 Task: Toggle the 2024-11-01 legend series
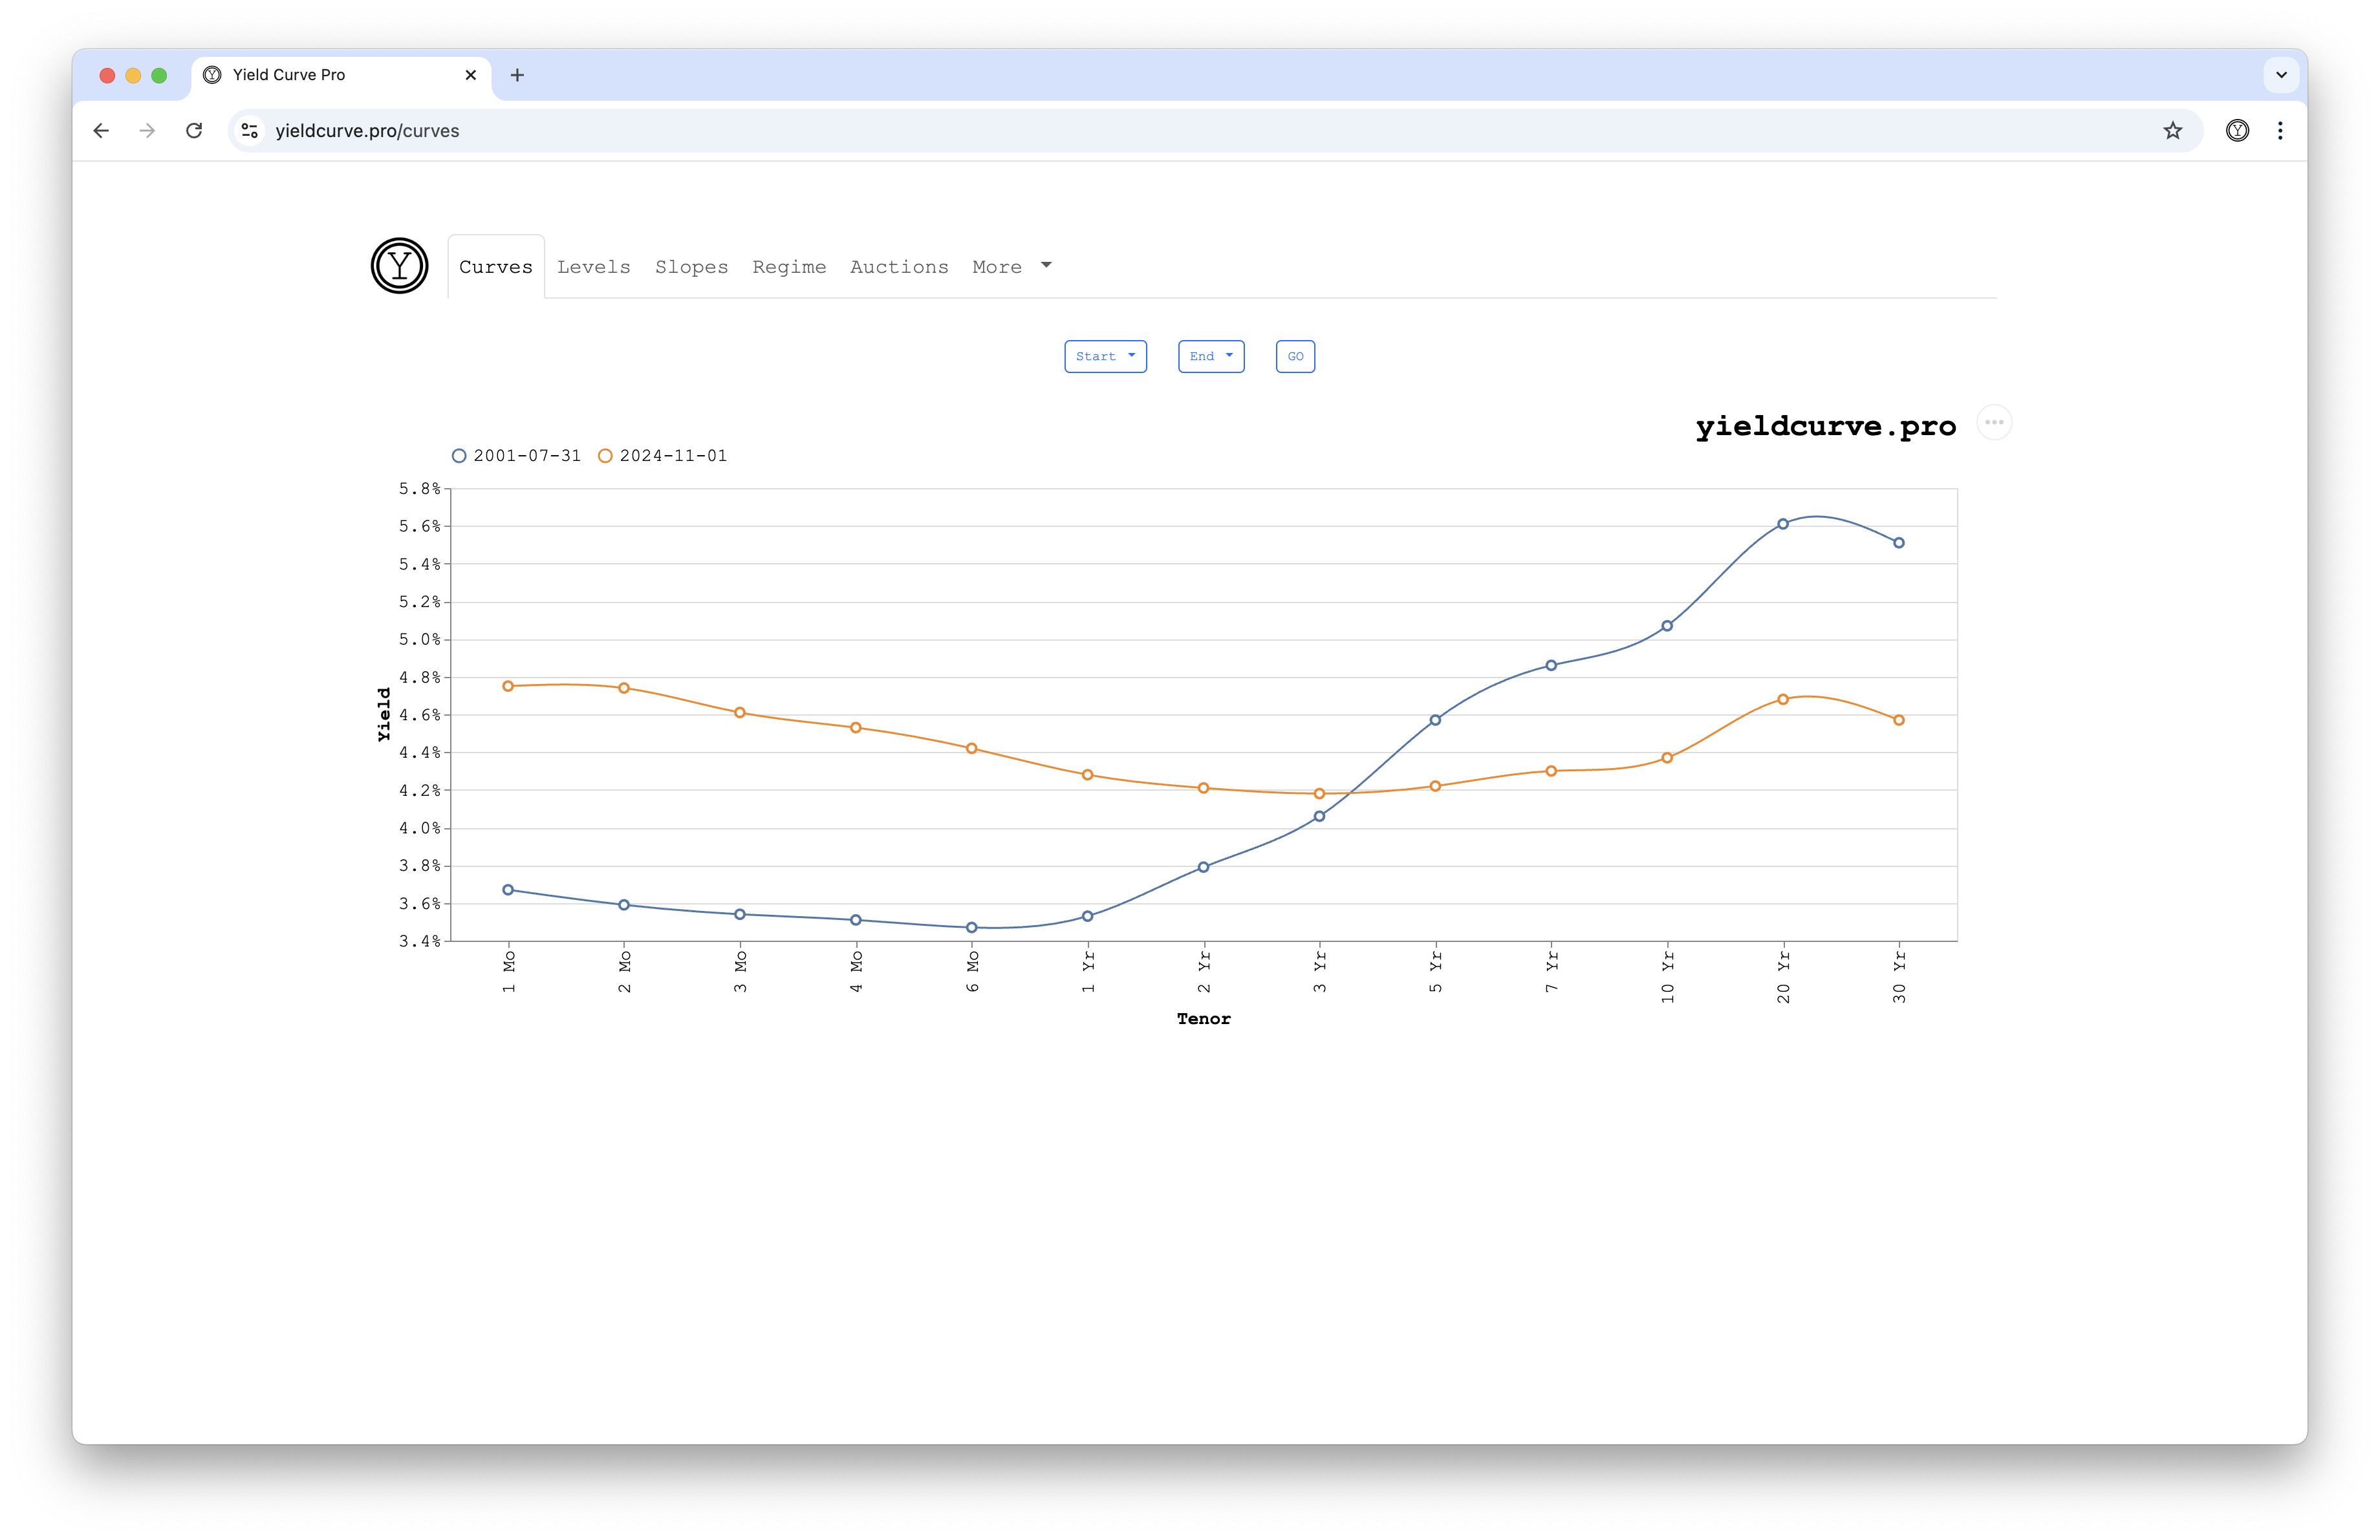[x=662, y=456]
